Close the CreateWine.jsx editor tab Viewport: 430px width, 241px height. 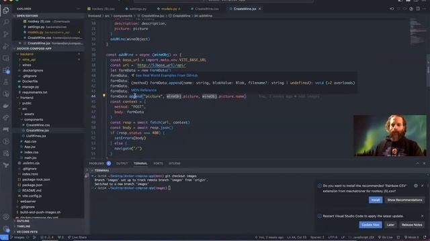tap(260, 9)
